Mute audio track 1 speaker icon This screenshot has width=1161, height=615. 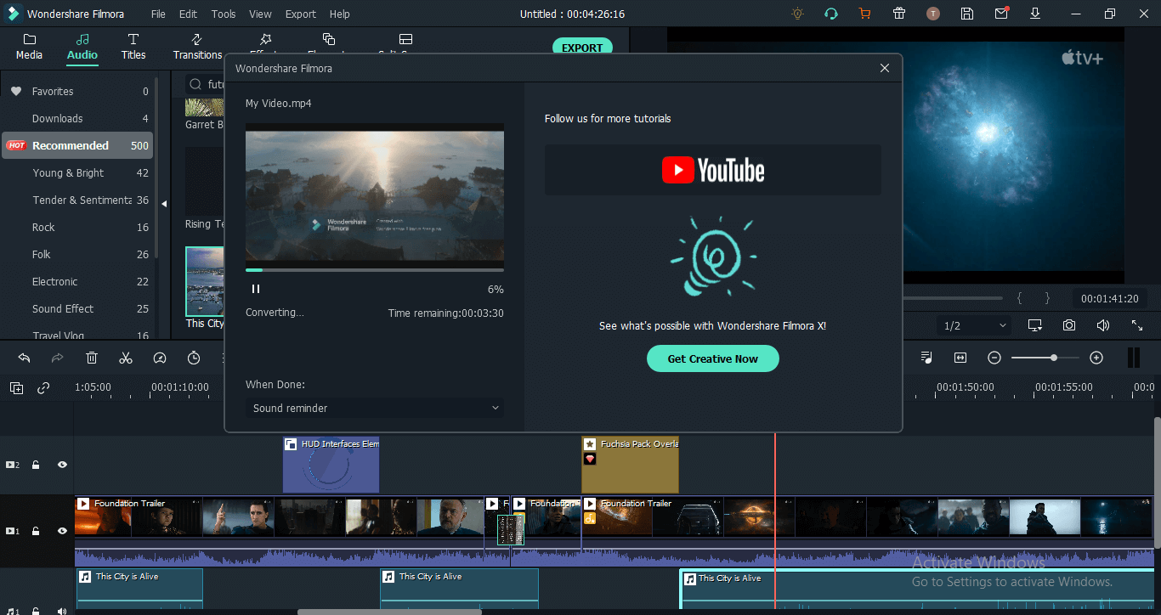coord(62,610)
